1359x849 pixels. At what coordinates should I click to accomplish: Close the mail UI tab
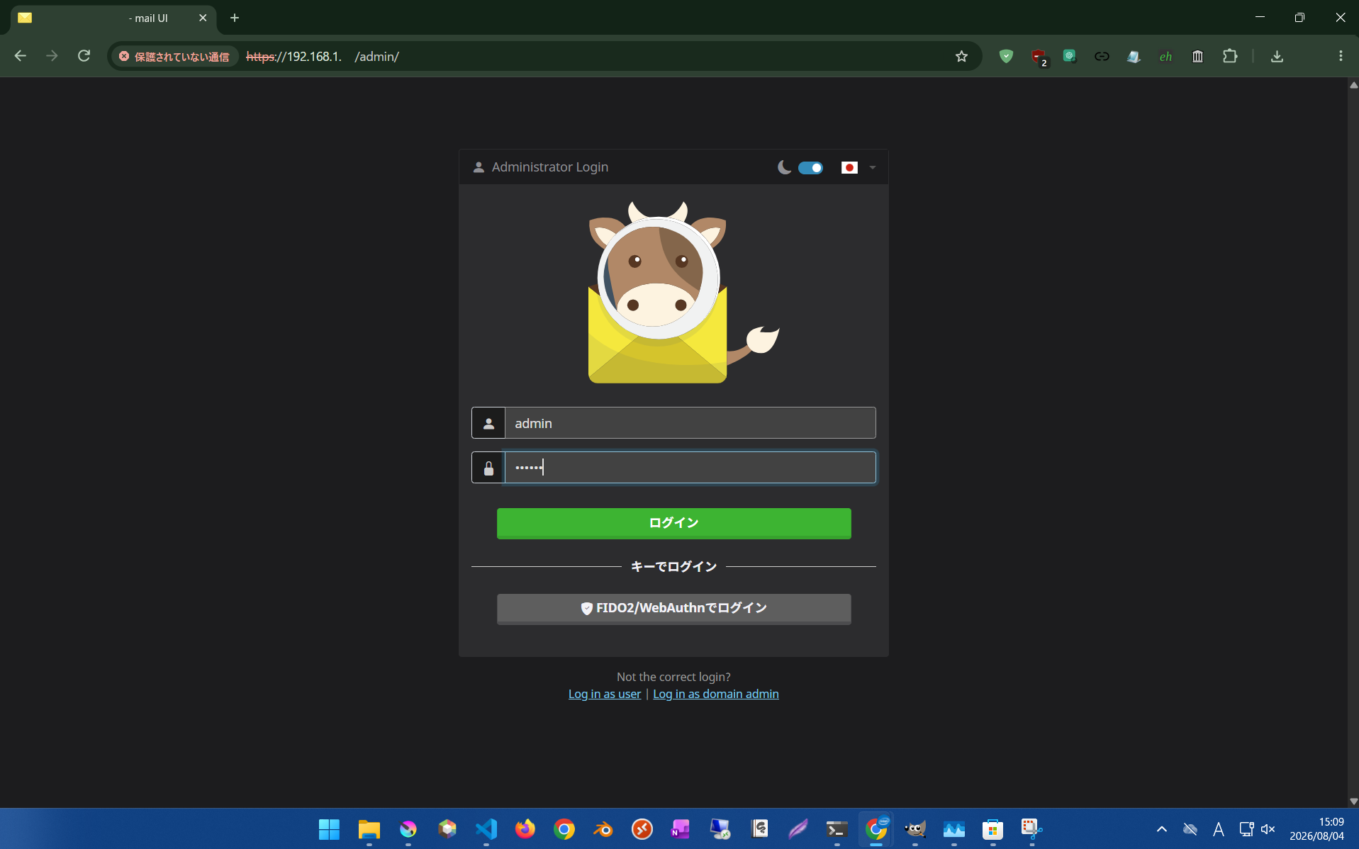tap(203, 18)
